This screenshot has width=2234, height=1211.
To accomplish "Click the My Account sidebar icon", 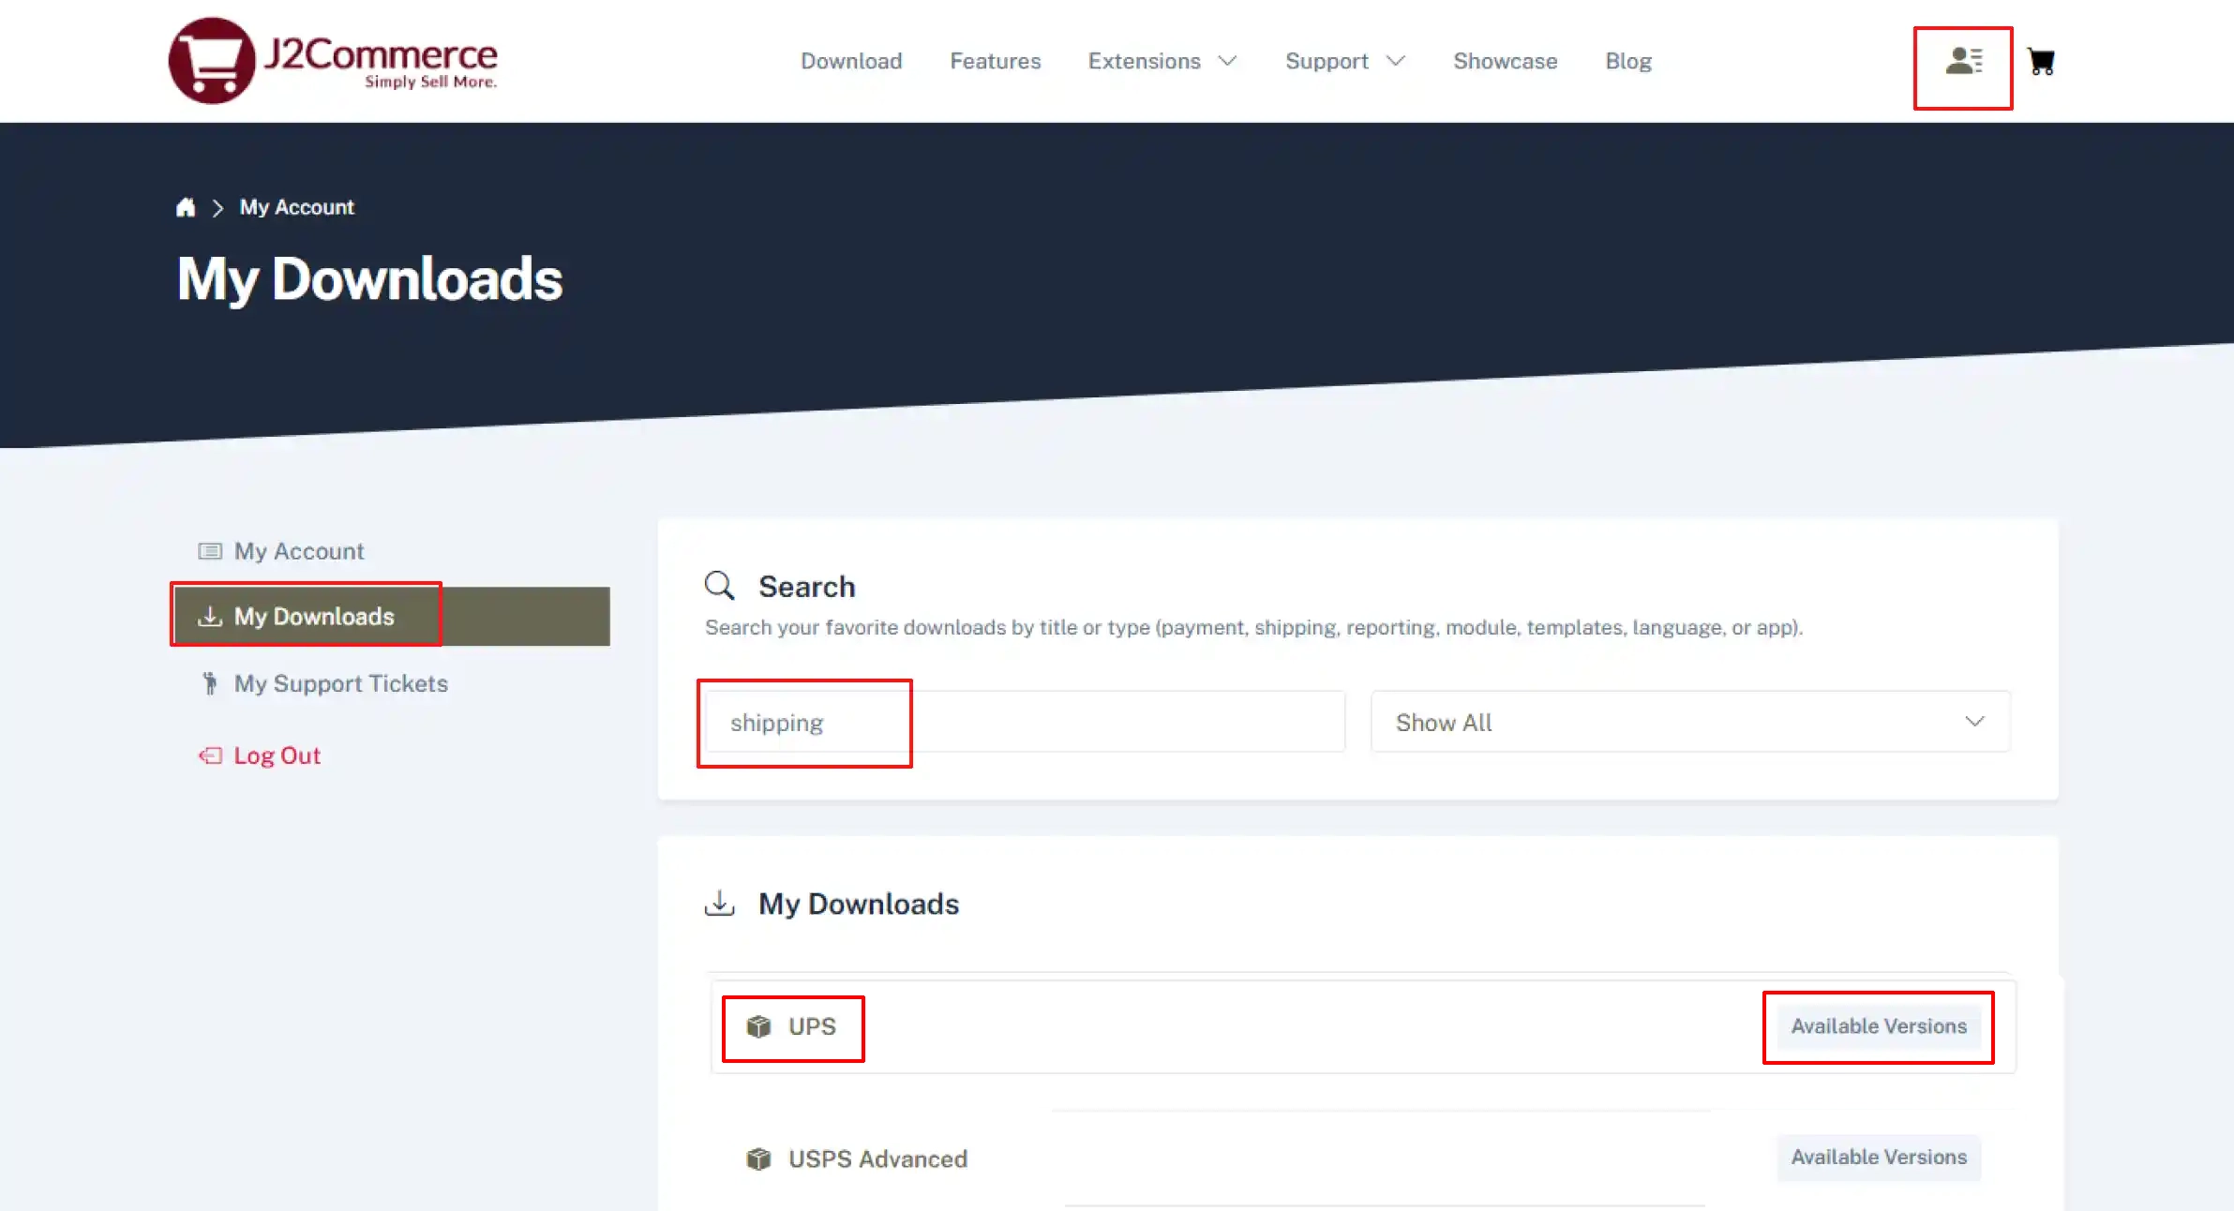I will 210,551.
